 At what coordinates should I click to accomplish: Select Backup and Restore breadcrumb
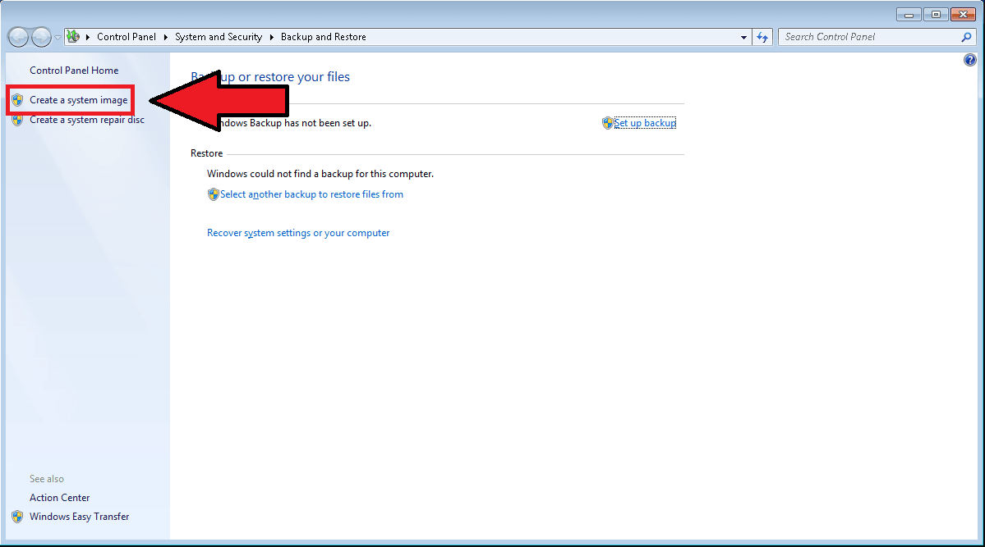[324, 37]
